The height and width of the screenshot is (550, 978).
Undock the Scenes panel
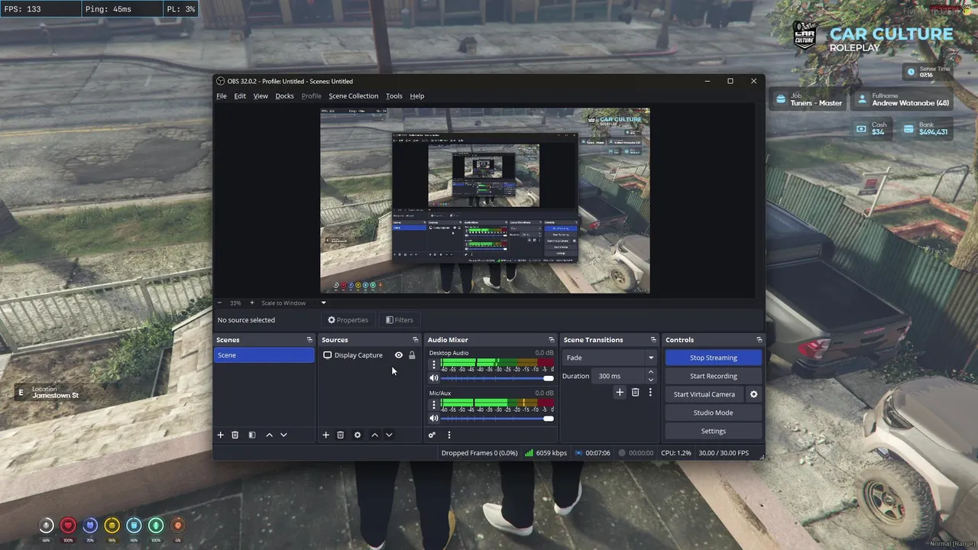309,340
